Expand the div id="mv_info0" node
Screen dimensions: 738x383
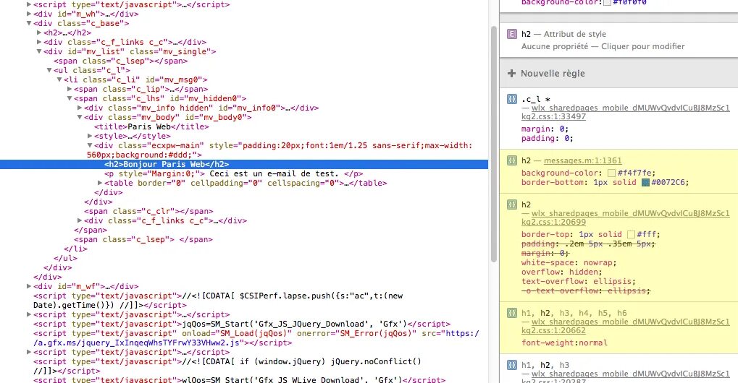(80, 108)
